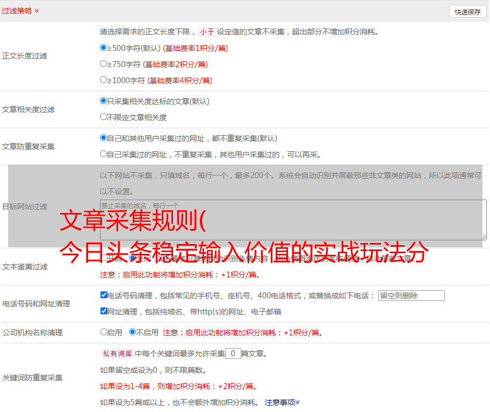The height and width of the screenshot is (412, 490).
Task: Select the ≥500字符 default length option
Action: 104,48
